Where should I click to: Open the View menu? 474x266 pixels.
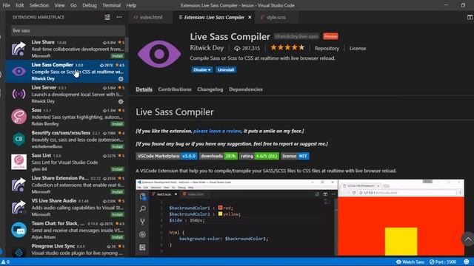pyautogui.click(x=59, y=5)
